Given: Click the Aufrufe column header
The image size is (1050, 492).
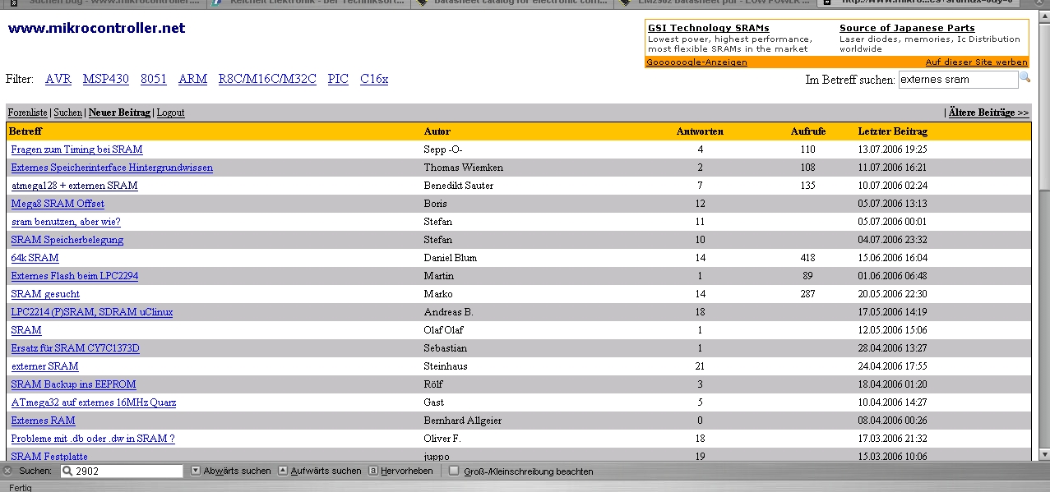Looking at the screenshot, I should click(x=808, y=131).
